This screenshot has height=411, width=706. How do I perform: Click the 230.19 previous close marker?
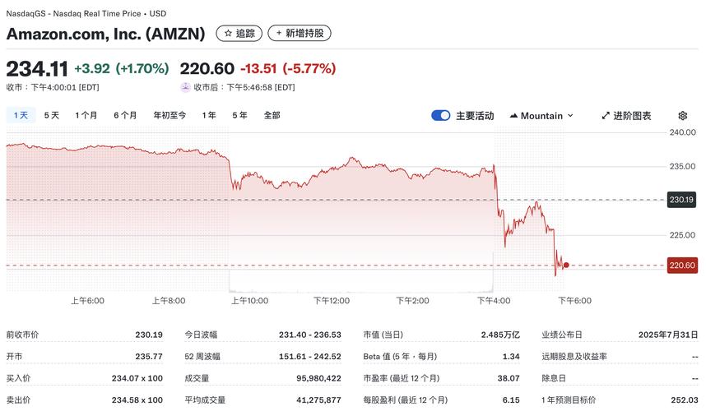tap(682, 200)
